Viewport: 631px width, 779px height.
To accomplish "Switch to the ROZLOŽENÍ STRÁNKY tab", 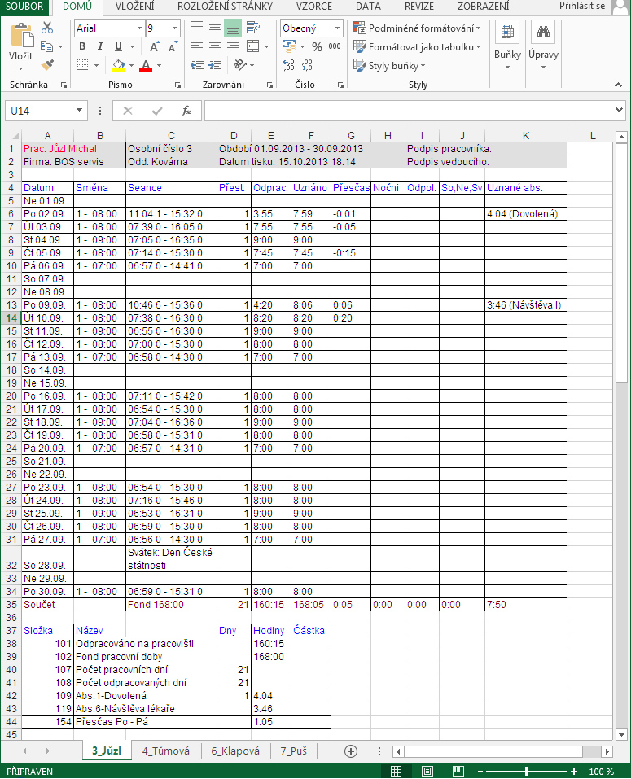I will tap(225, 7).
